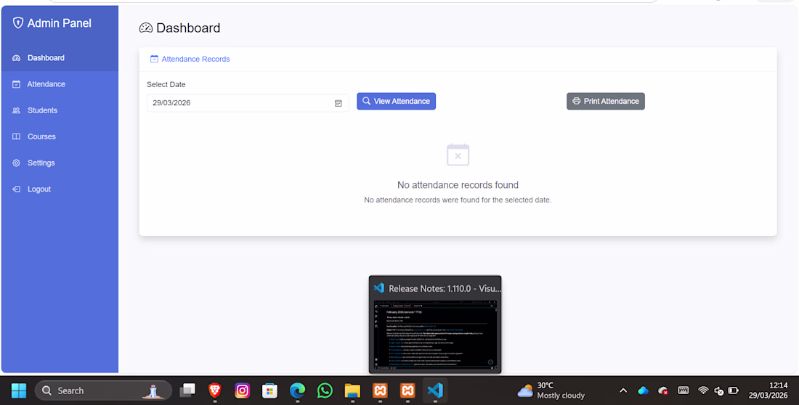
Task: Launch Brave browser from the taskbar
Action: [x=215, y=390]
